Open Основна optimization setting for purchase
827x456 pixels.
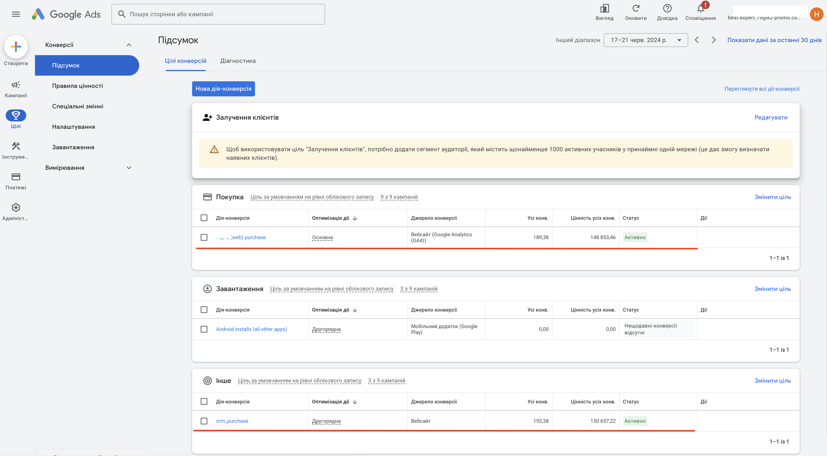point(322,238)
